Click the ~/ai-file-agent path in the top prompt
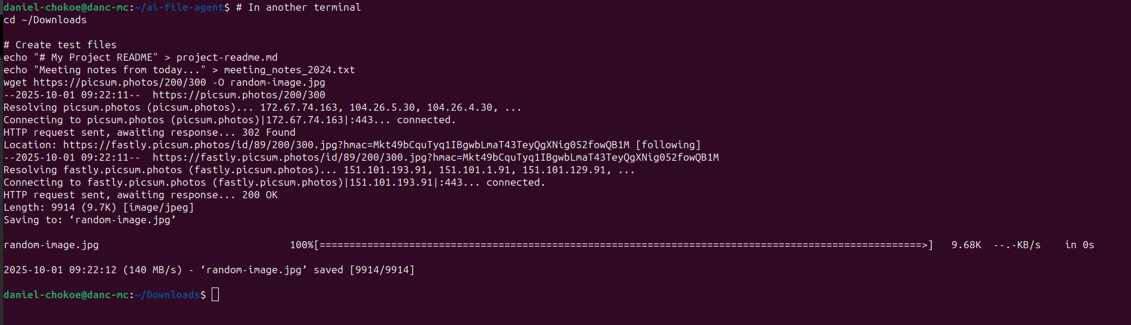This screenshot has width=1131, height=325. (x=179, y=8)
